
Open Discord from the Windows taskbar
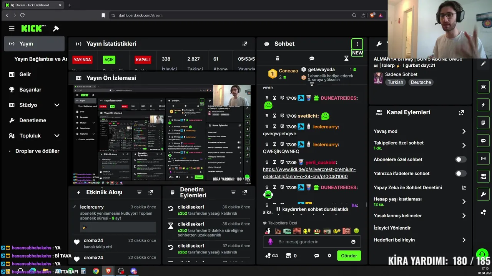pos(133,271)
